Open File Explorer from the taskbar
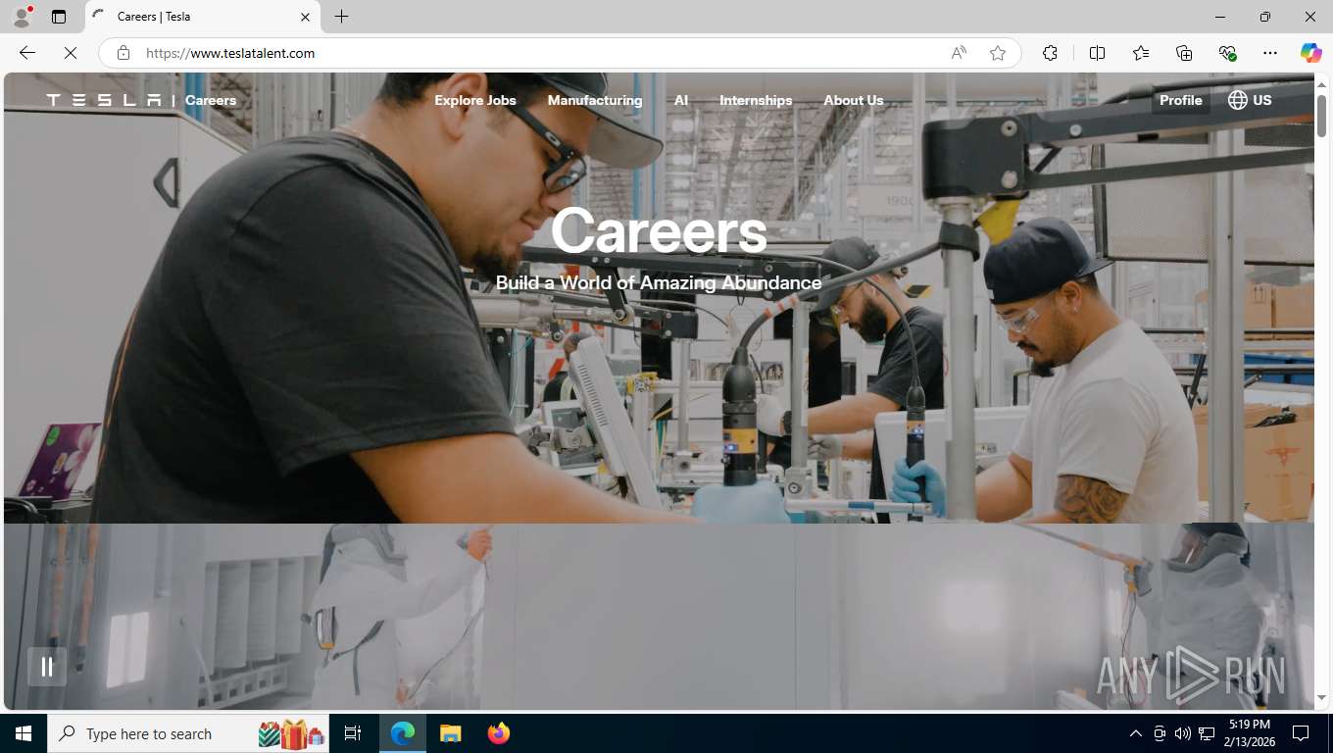The width and height of the screenshot is (1333, 753). click(x=450, y=733)
